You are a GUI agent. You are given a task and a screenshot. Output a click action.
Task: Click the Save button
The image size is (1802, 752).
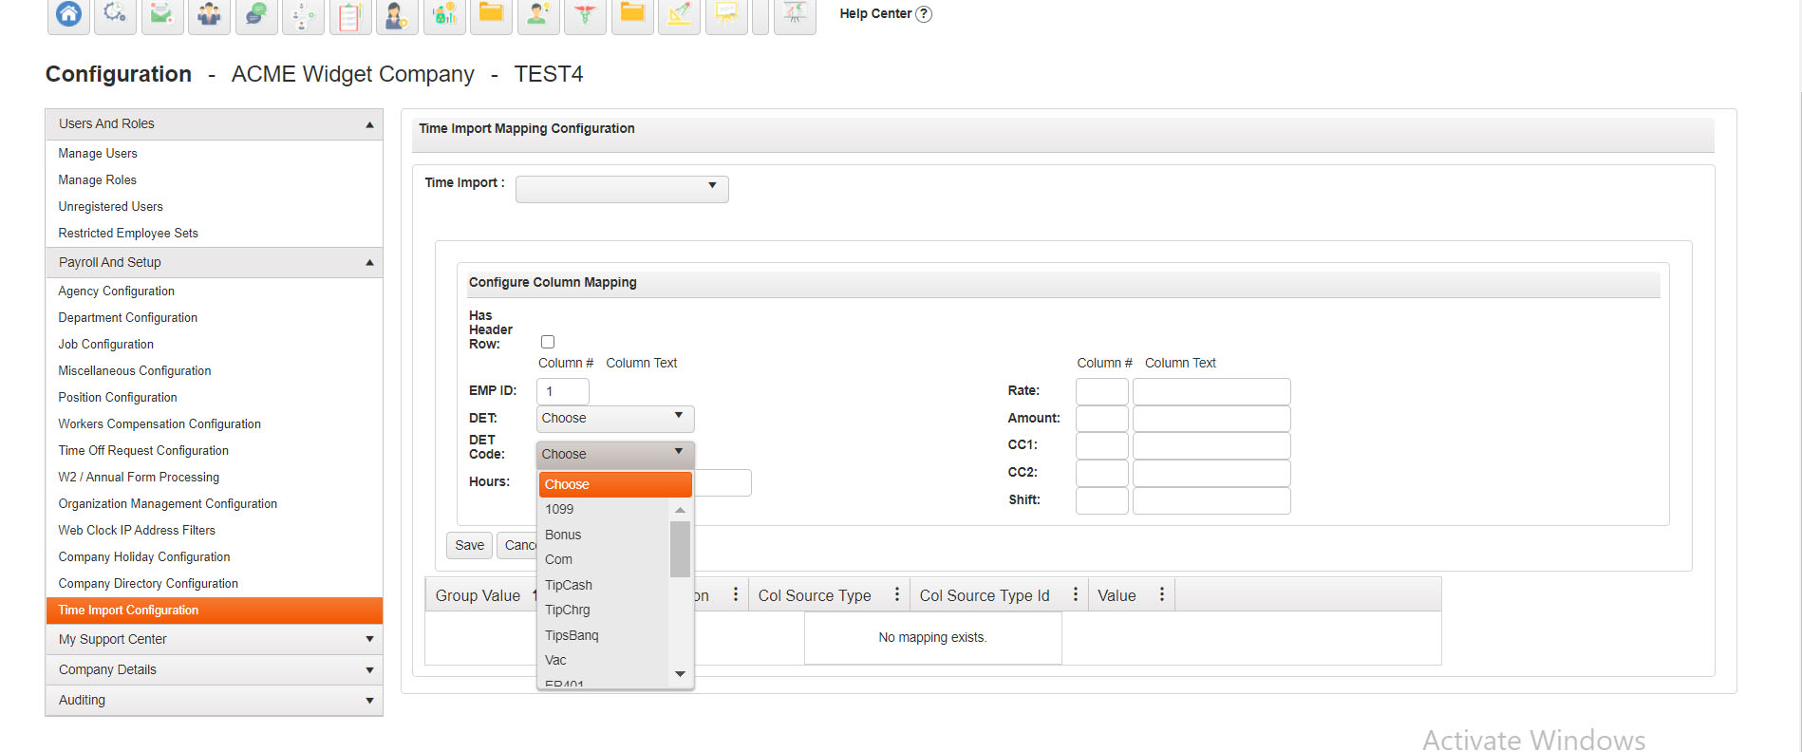pos(469,545)
